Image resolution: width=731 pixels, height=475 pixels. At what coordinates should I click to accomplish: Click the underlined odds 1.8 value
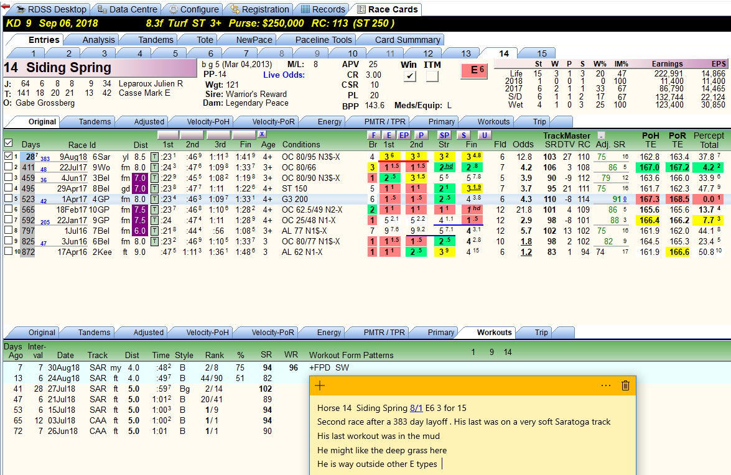[x=526, y=242]
